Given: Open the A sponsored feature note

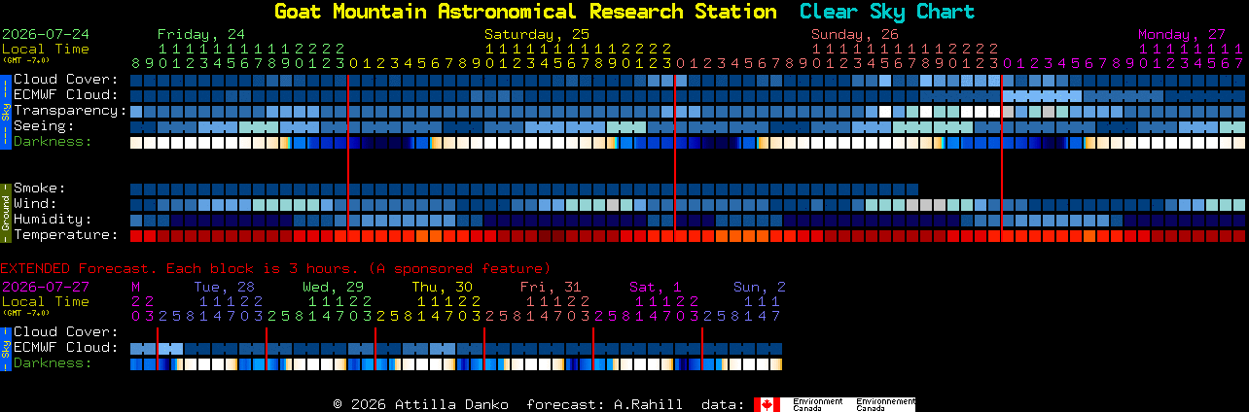Looking at the screenshot, I should click(x=459, y=268).
